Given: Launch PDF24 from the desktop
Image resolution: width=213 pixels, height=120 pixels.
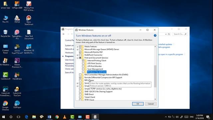Looking at the screenshot, I should coord(17,19).
